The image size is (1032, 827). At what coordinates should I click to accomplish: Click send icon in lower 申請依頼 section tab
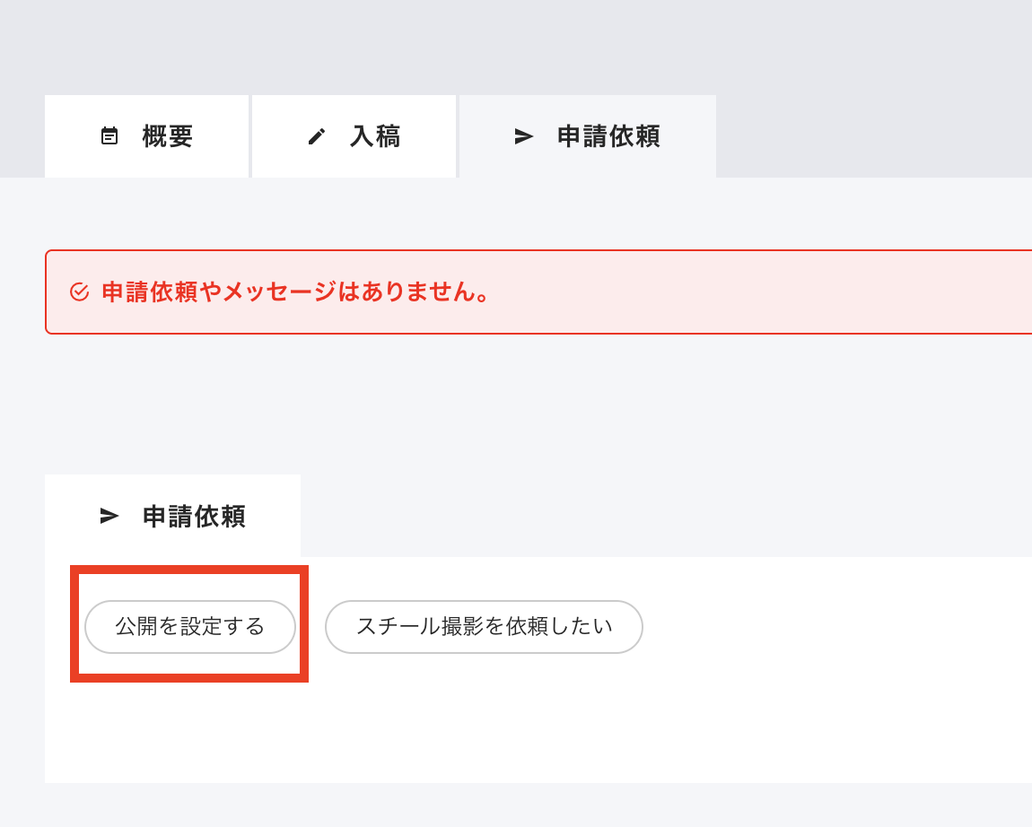point(109,516)
